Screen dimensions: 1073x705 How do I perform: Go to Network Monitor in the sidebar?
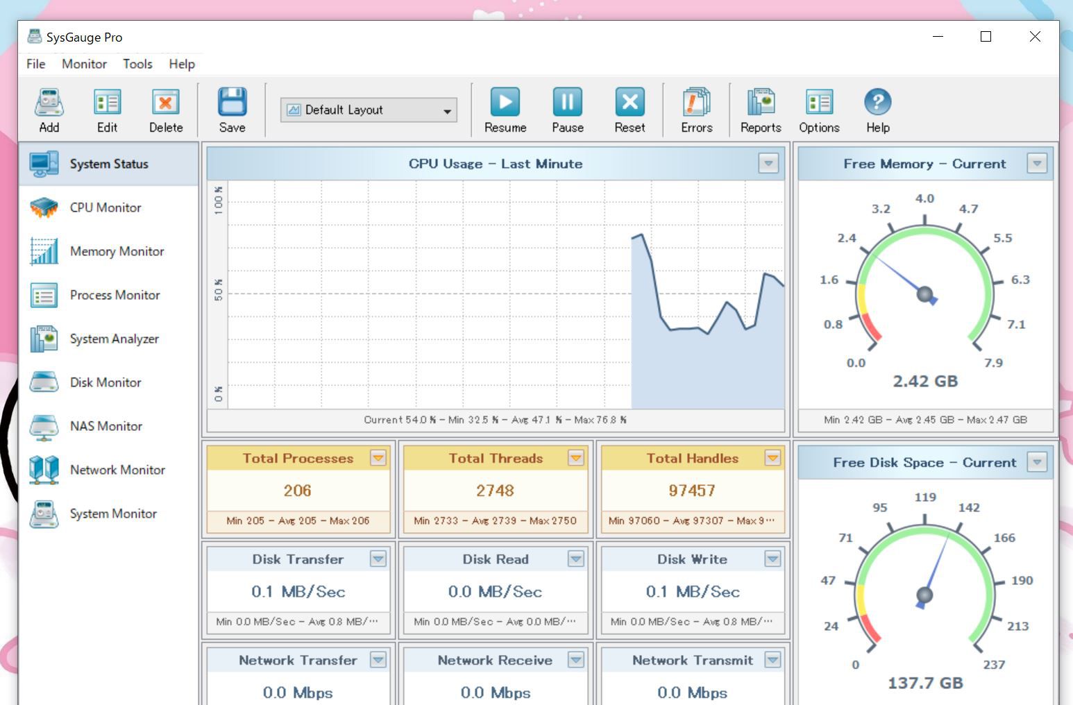point(117,470)
